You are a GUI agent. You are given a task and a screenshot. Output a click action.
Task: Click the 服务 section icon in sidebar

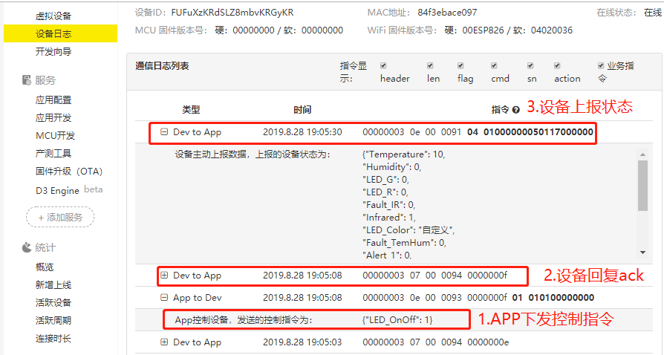pyautogui.click(x=26, y=80)
